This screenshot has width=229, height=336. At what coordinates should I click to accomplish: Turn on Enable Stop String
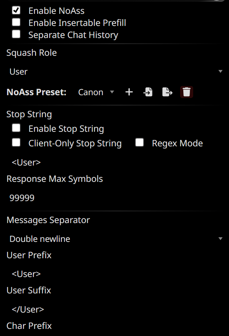tap(16, 128)
